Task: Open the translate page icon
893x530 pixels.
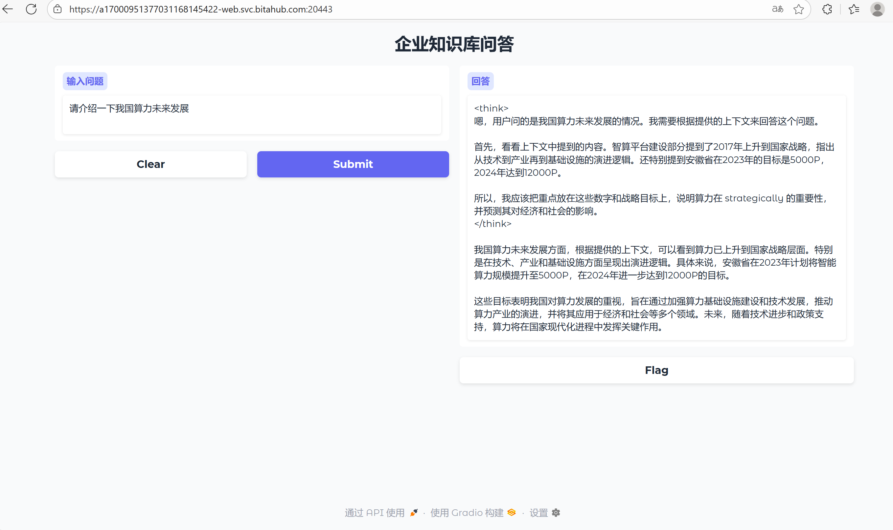Action: click(x=777, y=9)
